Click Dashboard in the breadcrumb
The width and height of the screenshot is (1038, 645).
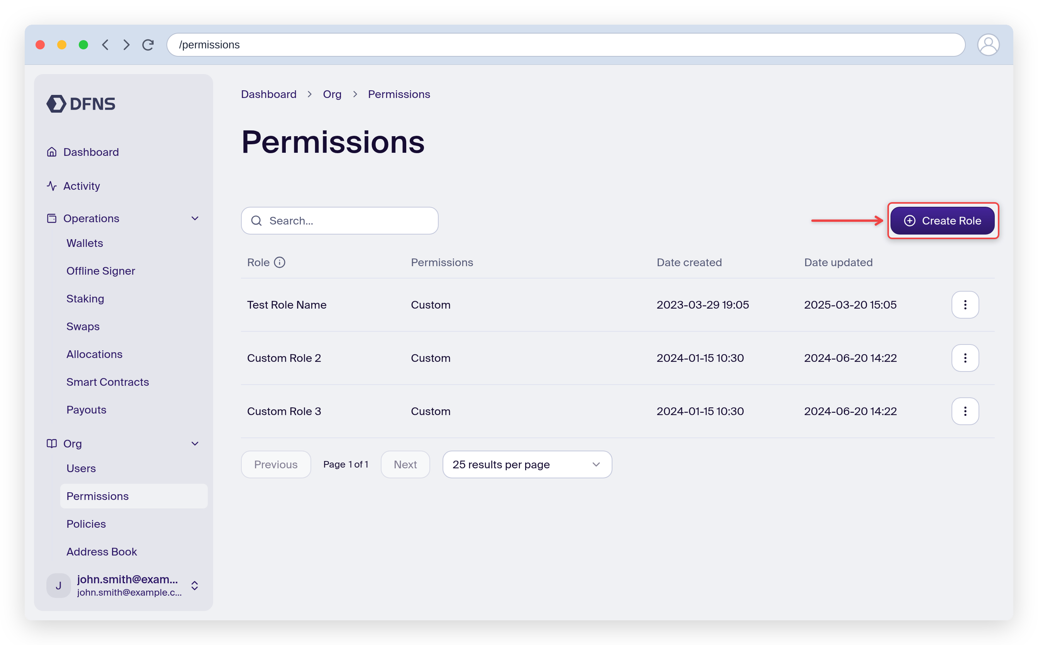(268, 94)
